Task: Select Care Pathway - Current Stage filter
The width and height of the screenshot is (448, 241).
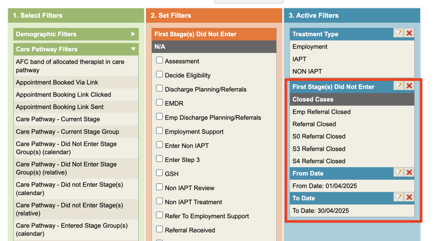Action: point(58,119)
